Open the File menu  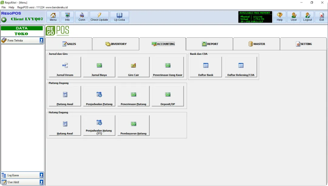[x=4, y=7]
